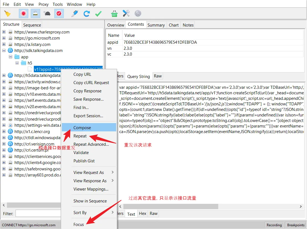The height and width of the screenshot is (229, 307).
Task: Collapse the app folder node
Action: pos(11,57)
